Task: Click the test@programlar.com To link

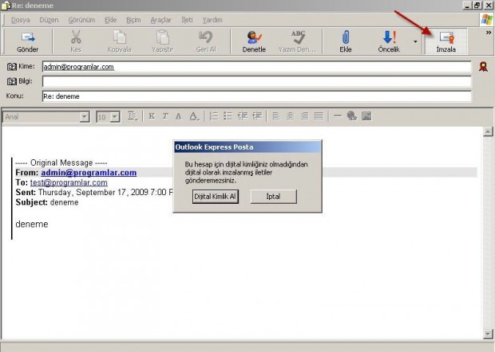Action: [69, 182]
